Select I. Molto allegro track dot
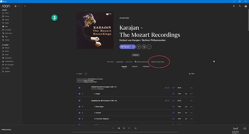Image resolution: width=249 pixels, height=134 pixels. [x=79, y=106]
